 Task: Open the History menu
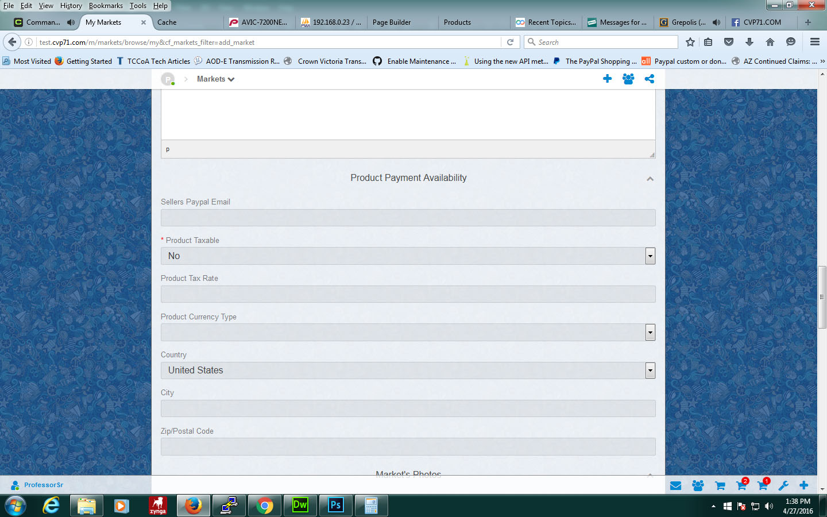[x=71, y=6]
